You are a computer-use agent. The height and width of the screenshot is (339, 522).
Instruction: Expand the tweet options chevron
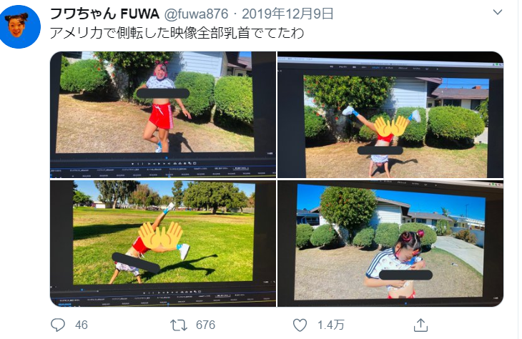pos(498,12)
